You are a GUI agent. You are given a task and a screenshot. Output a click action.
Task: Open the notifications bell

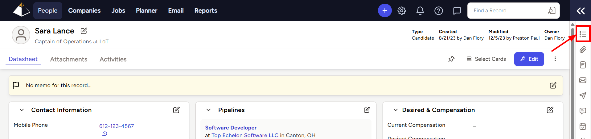click(420, 11)
